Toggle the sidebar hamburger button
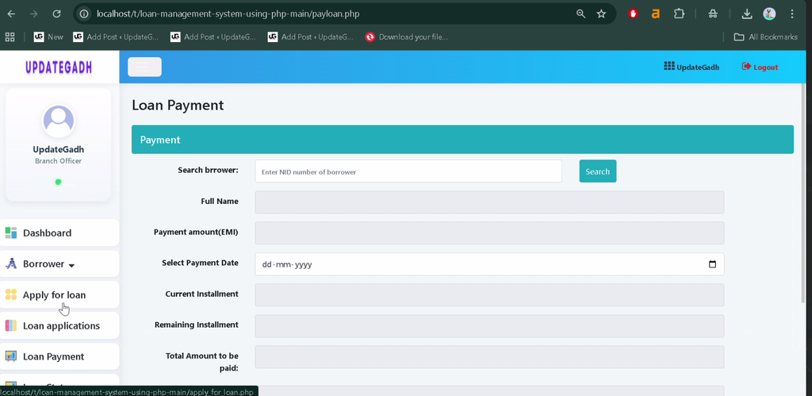This screenshot has width=812, height=396. 144,67
